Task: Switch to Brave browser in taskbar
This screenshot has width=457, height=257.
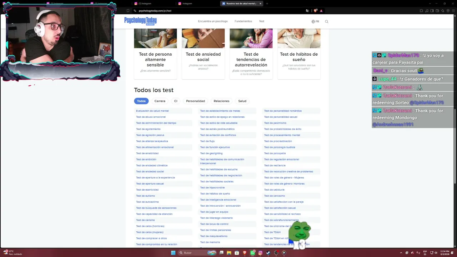Action: [245, 253]
